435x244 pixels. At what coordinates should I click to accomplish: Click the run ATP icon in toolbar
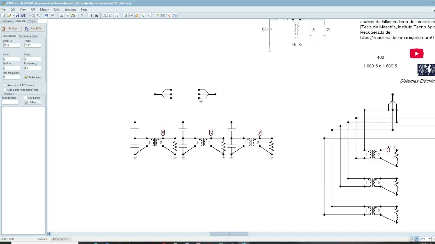click(157, 15)
